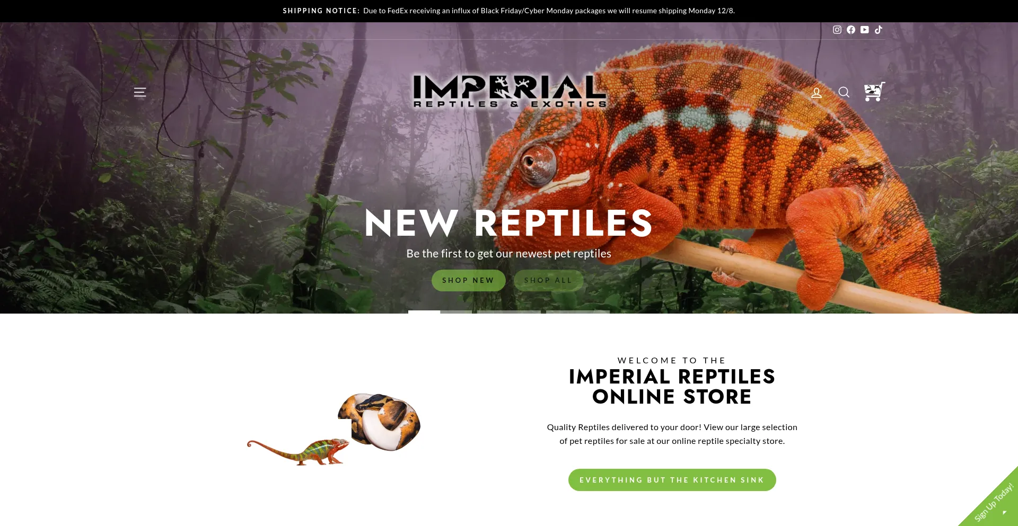Click the Imperial Reptiles & Exotics logo

510,91
